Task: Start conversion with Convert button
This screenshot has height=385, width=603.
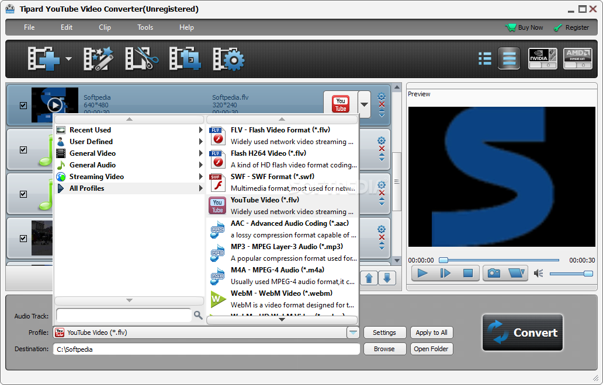Action: coord(522,332)
